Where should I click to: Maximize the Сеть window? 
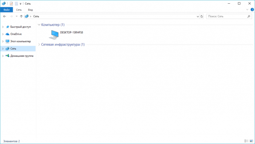point(239,3)
